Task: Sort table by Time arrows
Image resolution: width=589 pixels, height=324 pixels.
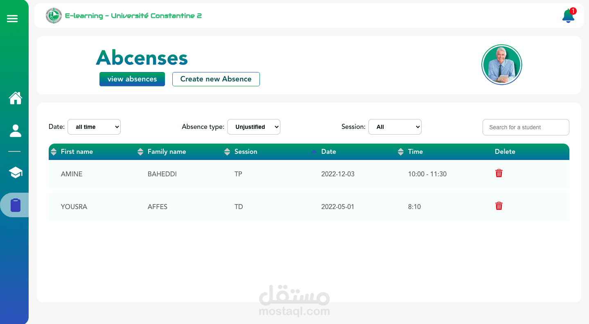Action: (401, 152)
